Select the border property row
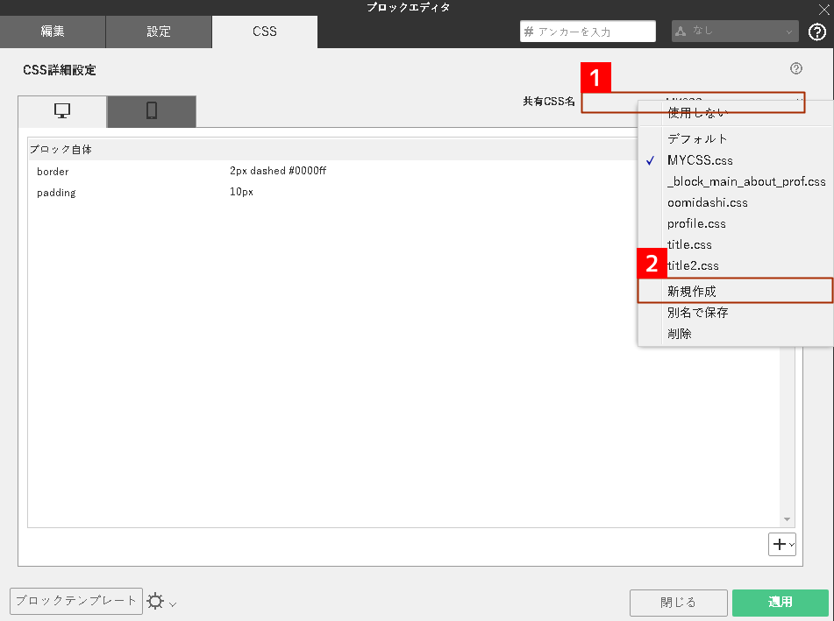 [x=333, y=171]
